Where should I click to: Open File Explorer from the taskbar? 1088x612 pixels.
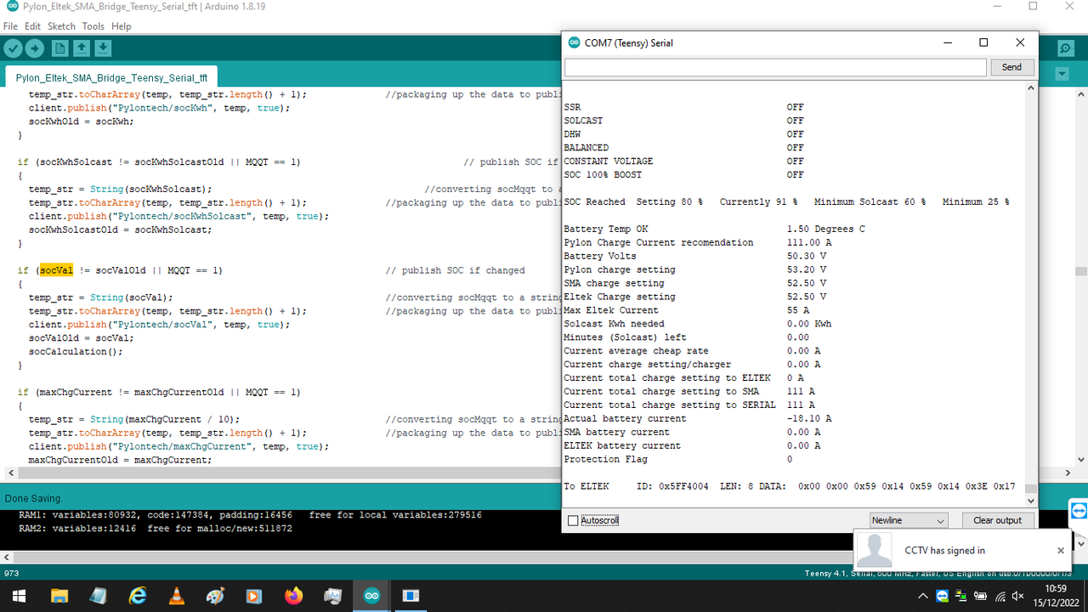tap(59, 596)
